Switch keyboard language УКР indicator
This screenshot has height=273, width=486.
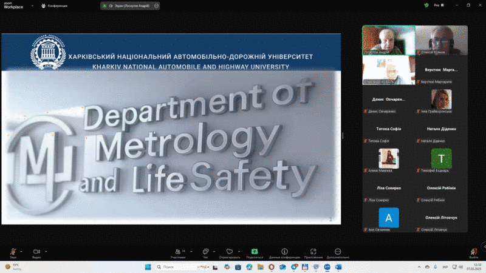coord(445,267)
